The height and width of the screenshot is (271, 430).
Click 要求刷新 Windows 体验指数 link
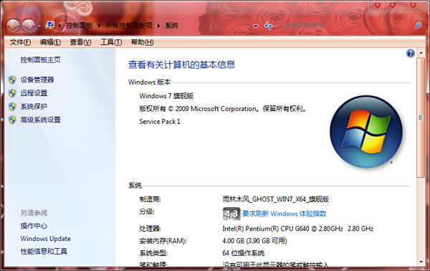[284, 214]
